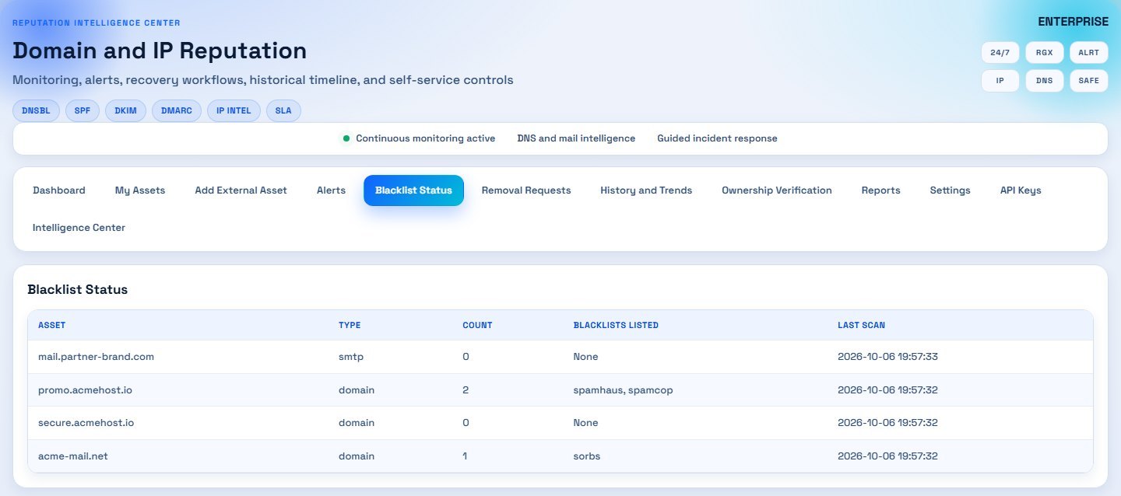
Task: Click 'Reputation Intelligence Center' header label
Action: coord(97,23)
